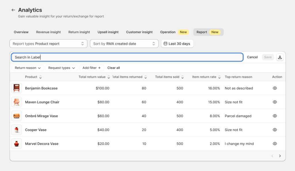Open the Add filter selector
Image resolution: width=295 pixels, height=171 pixels.
92,68
